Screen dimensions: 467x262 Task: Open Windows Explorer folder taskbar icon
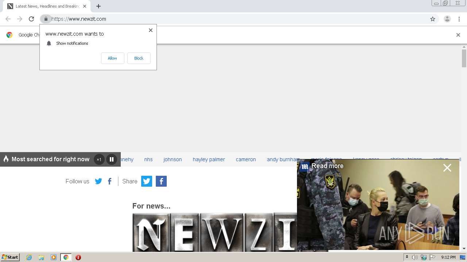[41, 257]
